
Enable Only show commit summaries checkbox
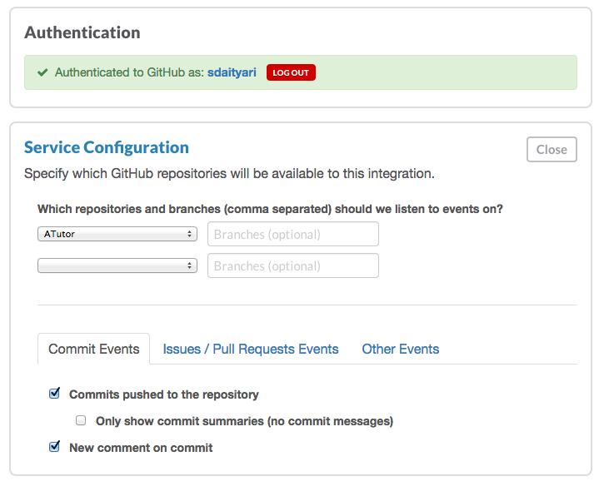point(82,421)
